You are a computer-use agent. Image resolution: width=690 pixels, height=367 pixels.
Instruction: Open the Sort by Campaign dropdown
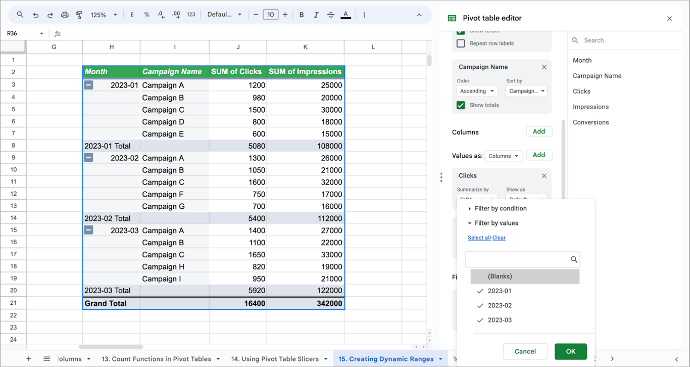526,91
